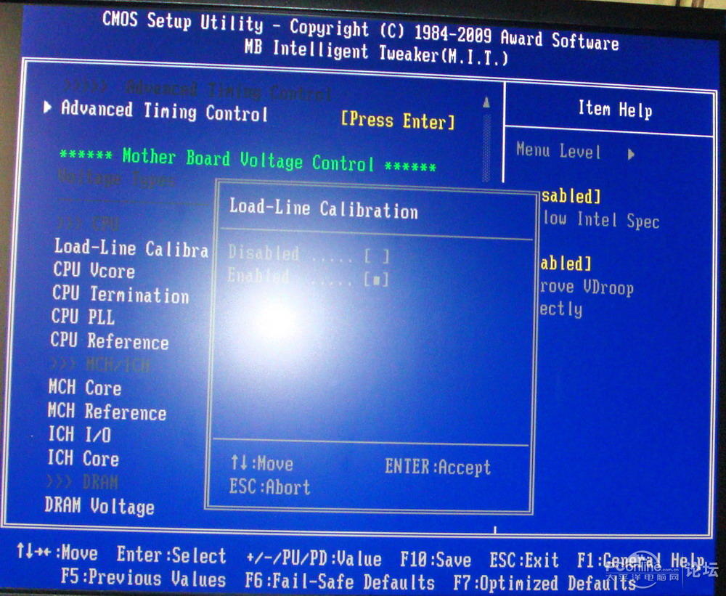Select the CPU Vcore setting
726x596 pixels.
pyautogui.click(x=94, y=270)
